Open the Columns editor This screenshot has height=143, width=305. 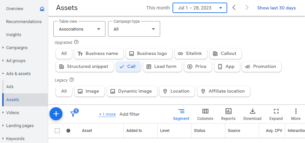(205, 114)
